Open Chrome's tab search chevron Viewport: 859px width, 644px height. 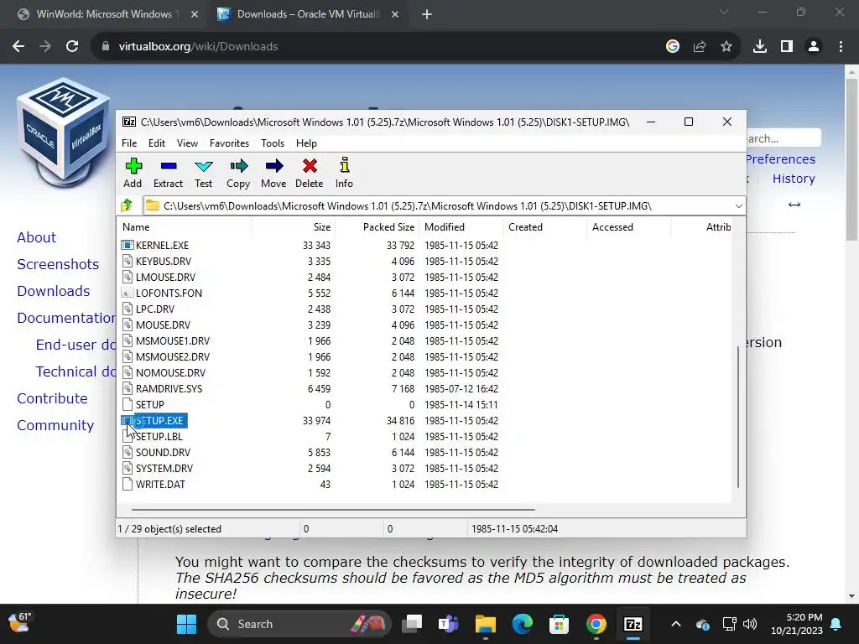click(724, 12)
